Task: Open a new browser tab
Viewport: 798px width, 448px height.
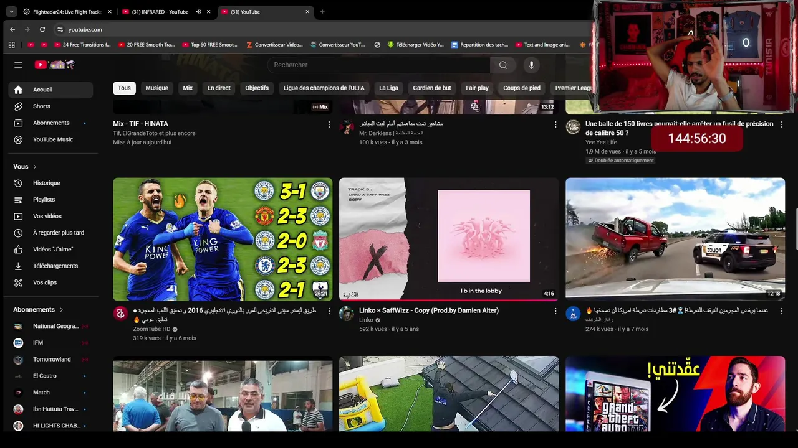Action: click(x=322, y=12)
